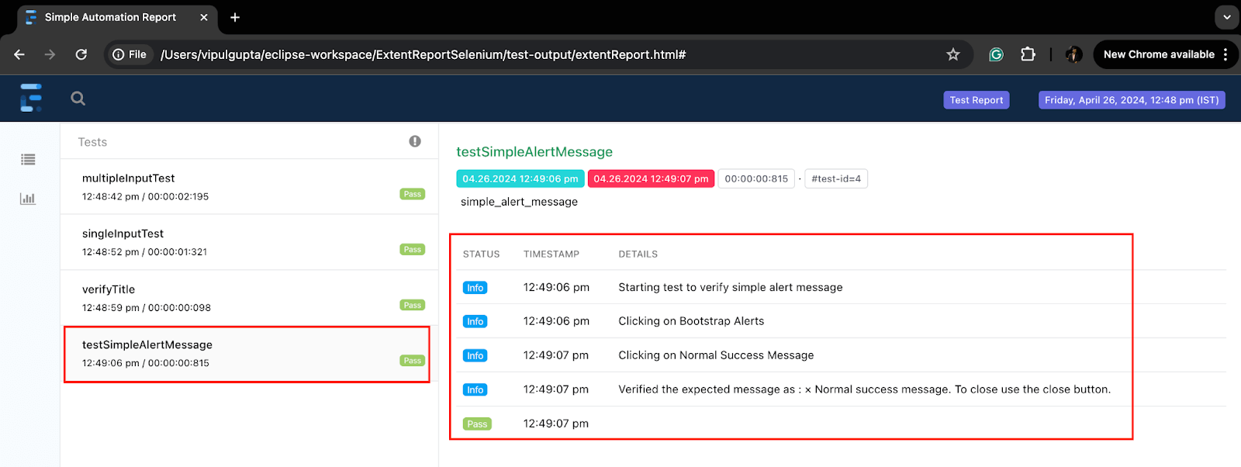Open the dashboard bar chart sidebar icon
The height and width of the screenshot is (467, 1241).
(x=28, y=199)
